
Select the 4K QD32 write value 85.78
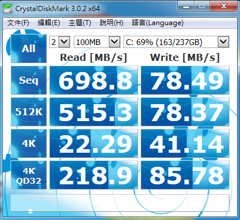(185, 175)
